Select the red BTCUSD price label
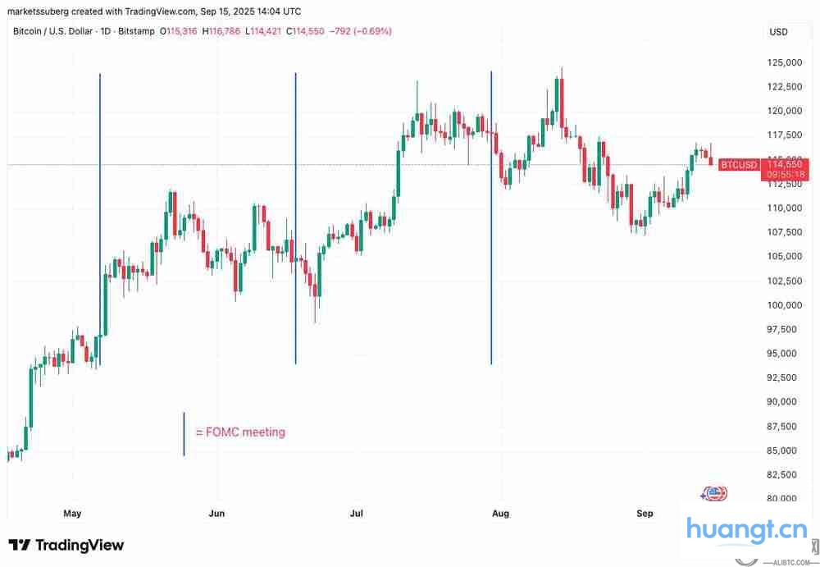This screenshot has width=820, height=567. coord(738,165)
